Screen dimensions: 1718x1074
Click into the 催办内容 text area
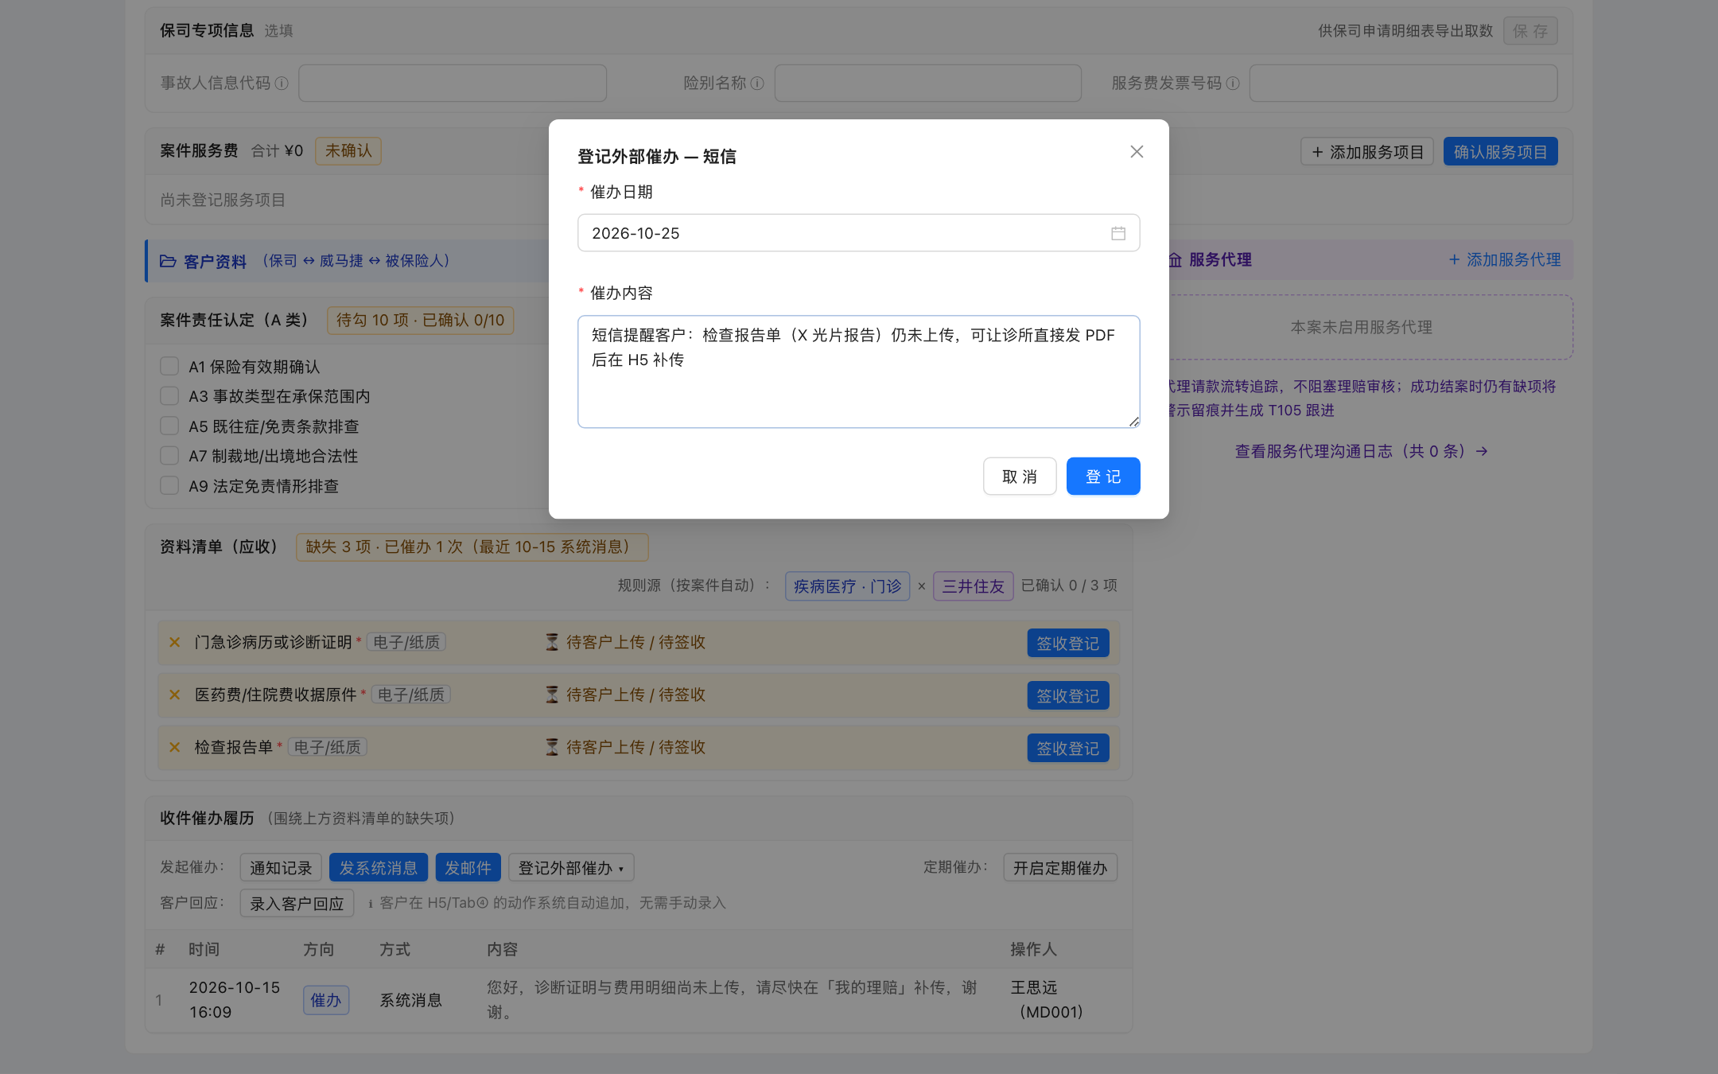coord(858,372)
